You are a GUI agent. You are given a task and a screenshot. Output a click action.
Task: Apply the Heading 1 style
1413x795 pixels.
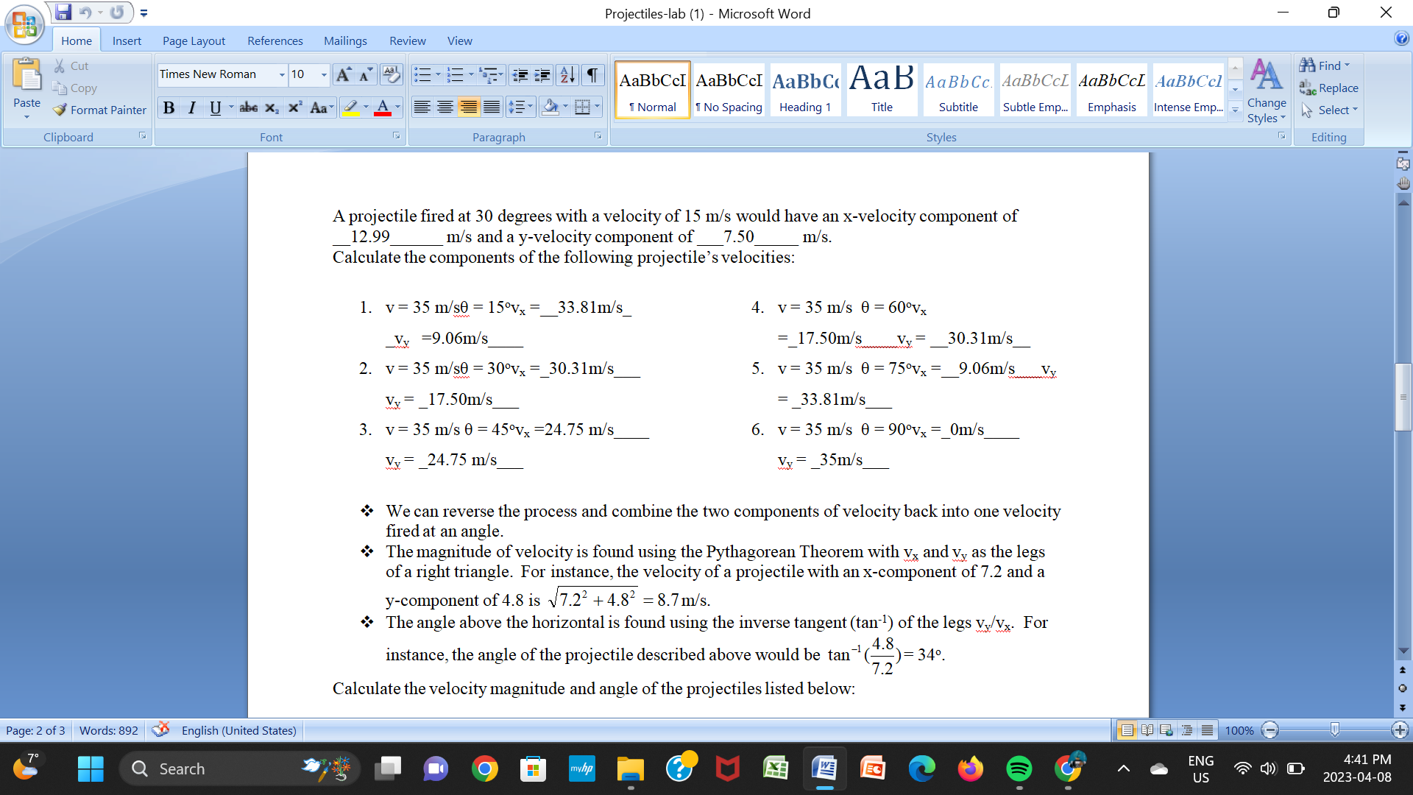(x=805, y=88)
